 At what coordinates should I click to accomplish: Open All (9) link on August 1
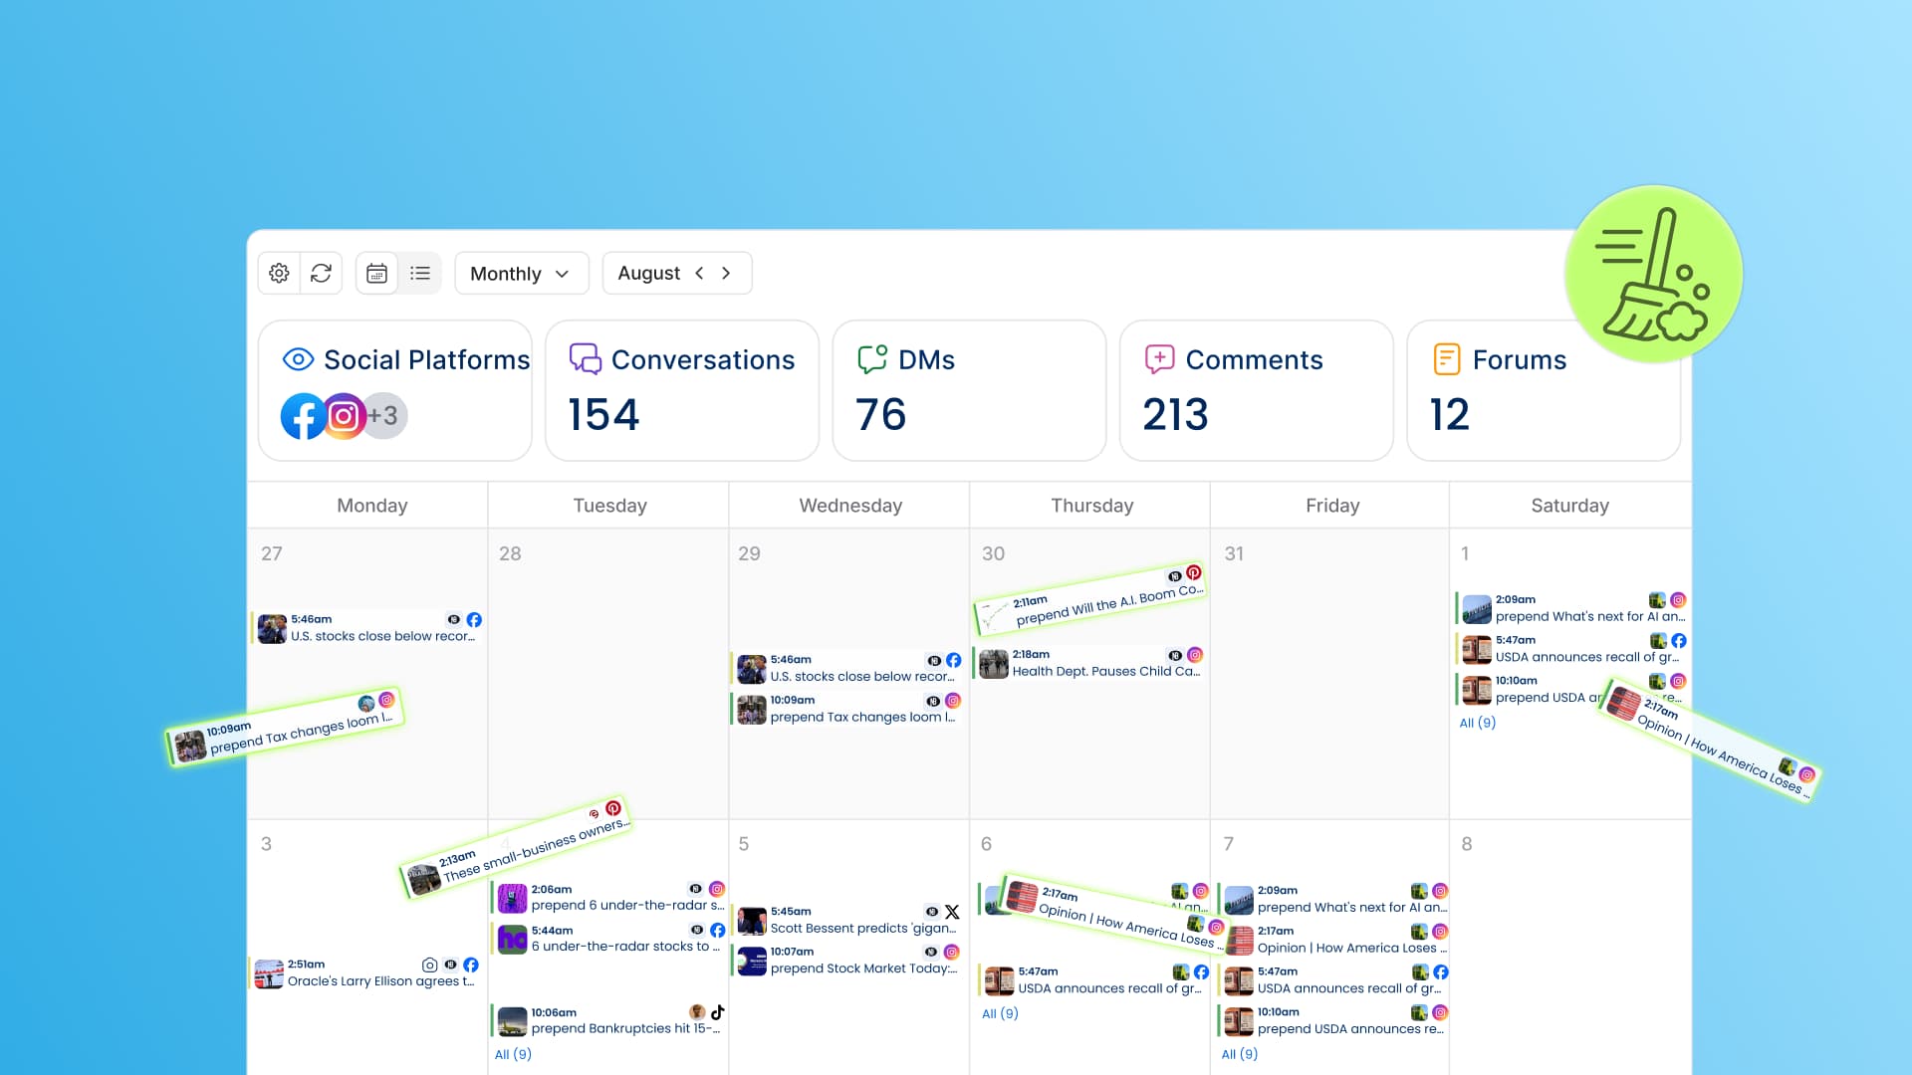[x=1477, y=723]
